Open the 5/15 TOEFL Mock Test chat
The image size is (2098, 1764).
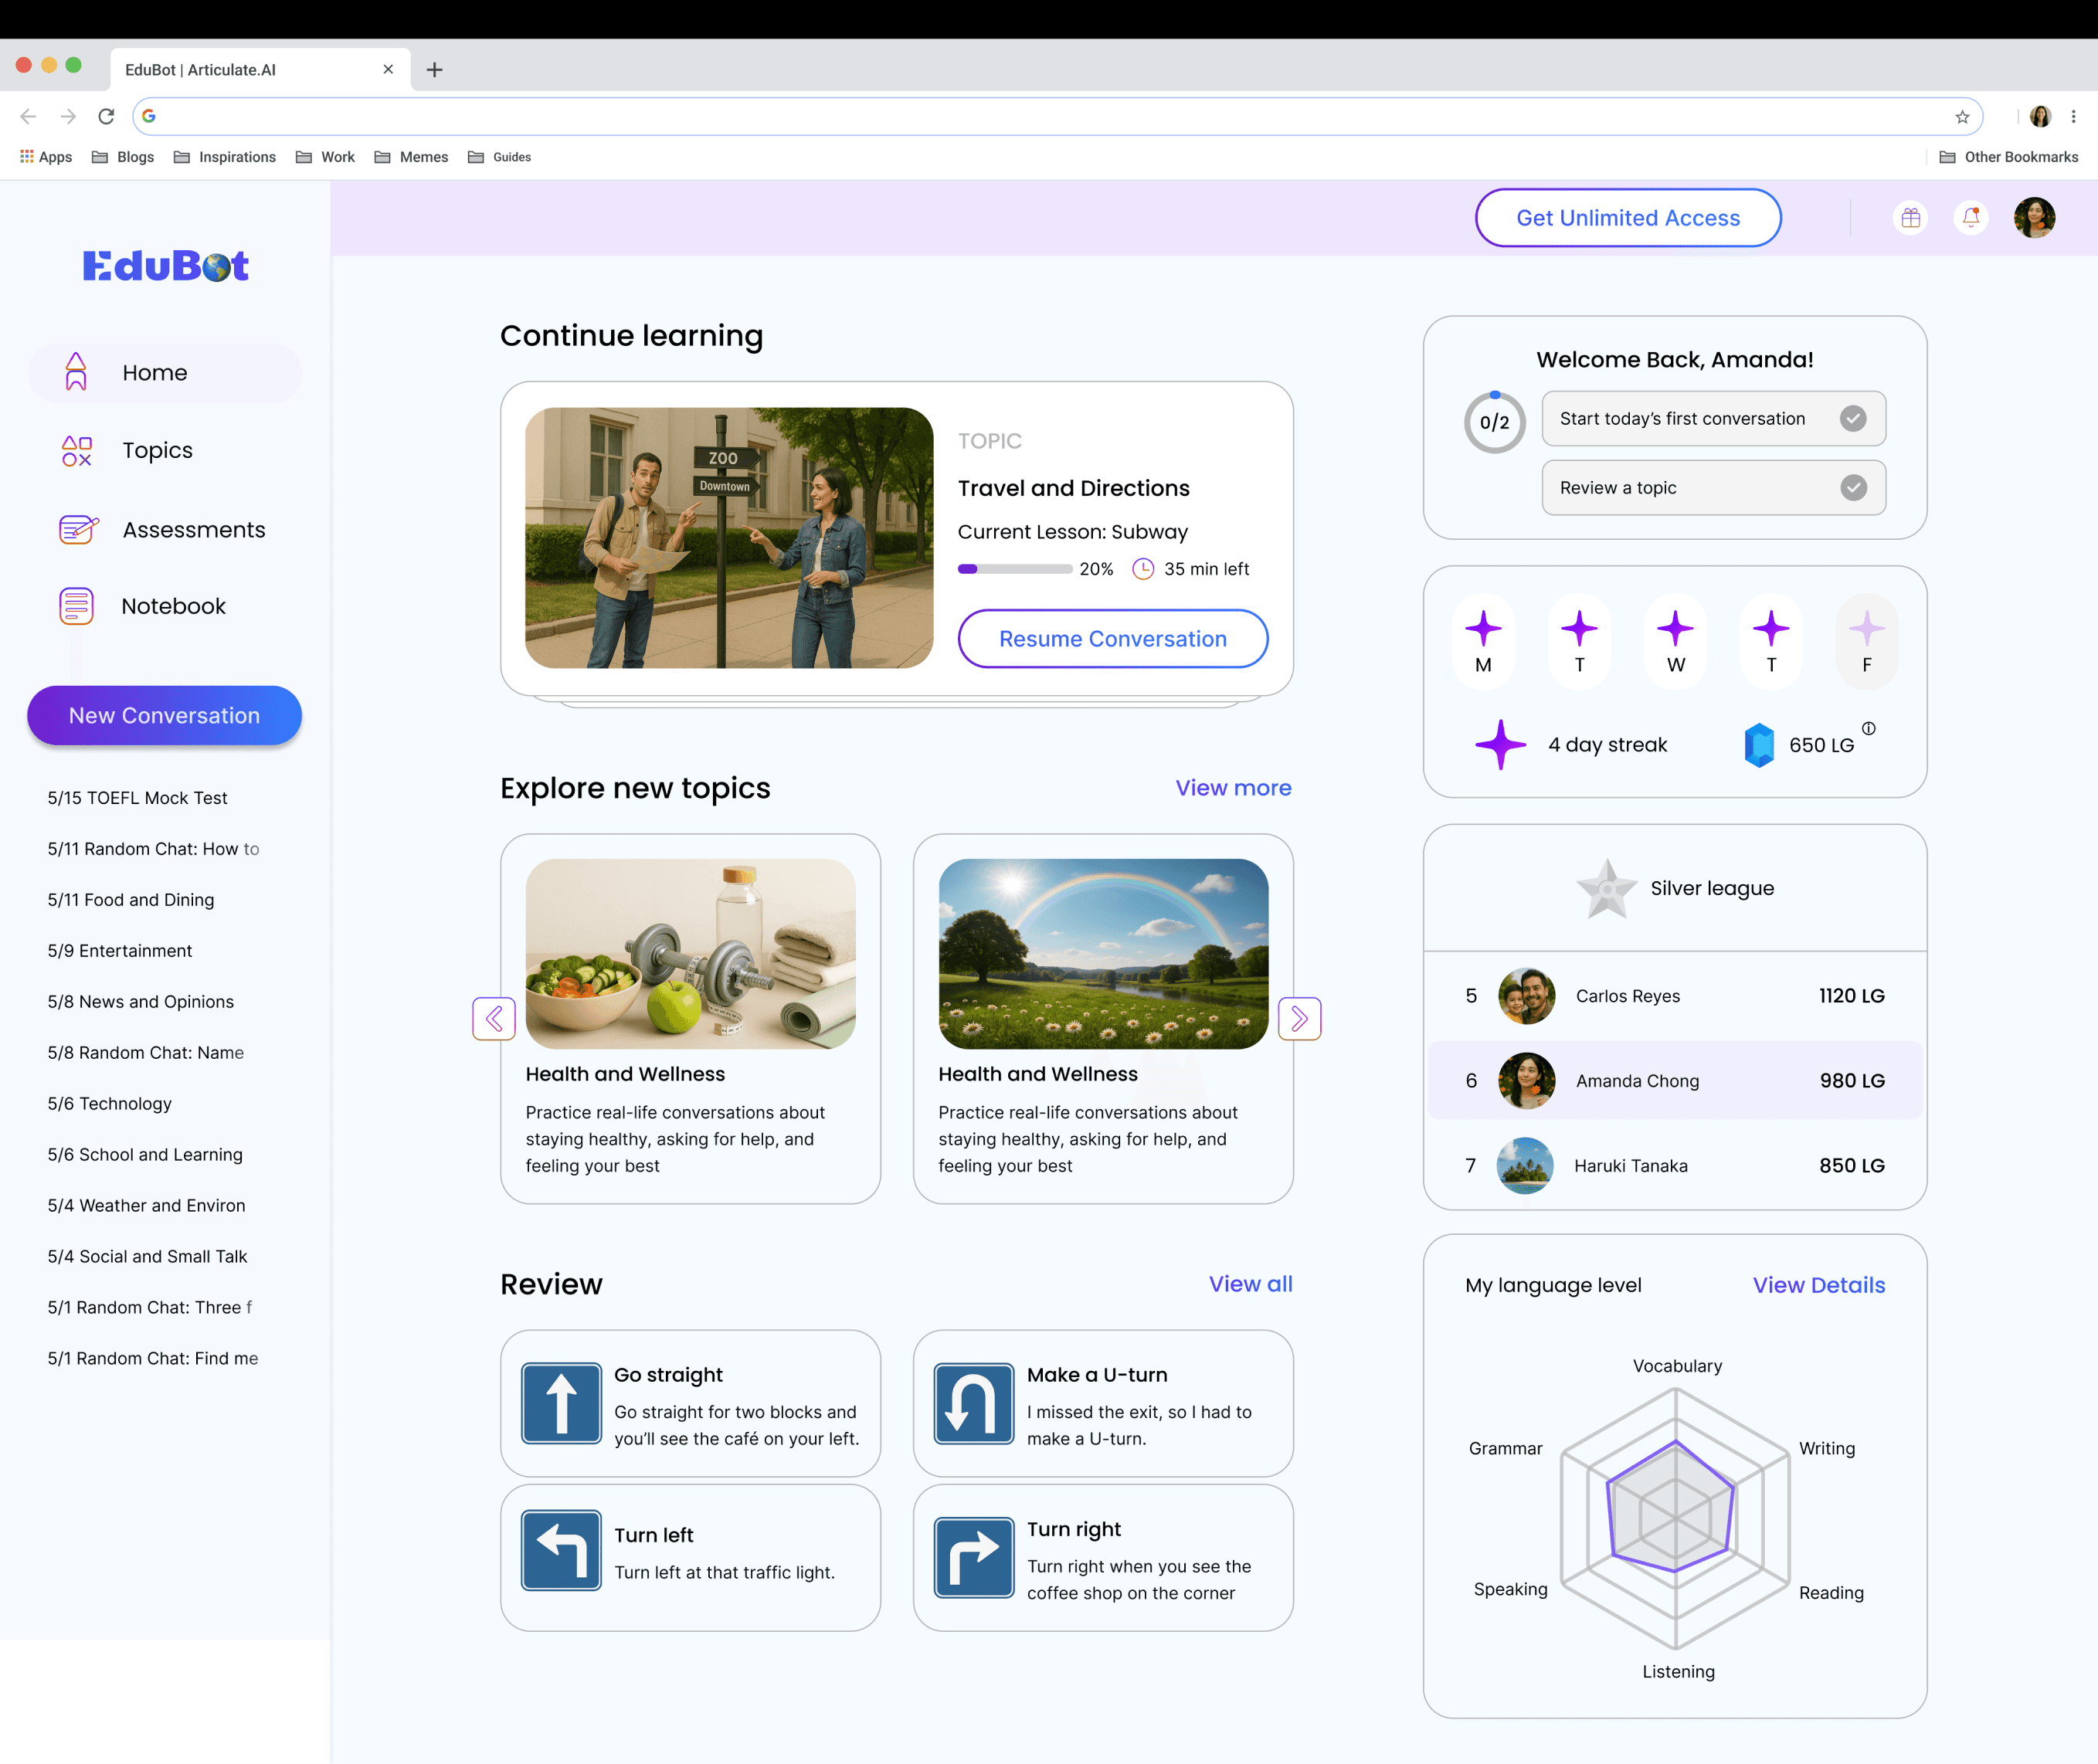(138, 798)
